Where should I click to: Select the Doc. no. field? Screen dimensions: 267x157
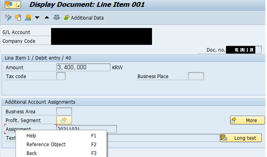pyautogui.click(x=244, y=50)
